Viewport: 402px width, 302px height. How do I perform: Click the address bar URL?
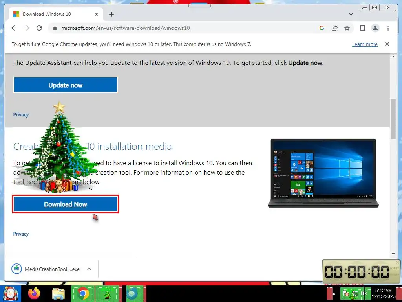point(125,28)
